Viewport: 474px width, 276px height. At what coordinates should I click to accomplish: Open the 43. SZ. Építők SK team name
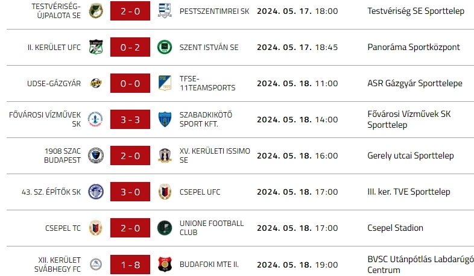[x=51, y=192]
